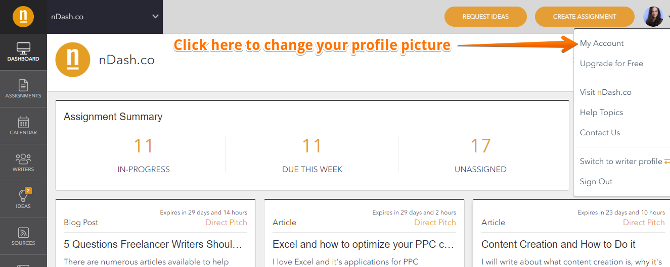The height and width of the screenshot is (267, 670).
Task: Click the Create Assignment button
Action: (x=585, y=17)
